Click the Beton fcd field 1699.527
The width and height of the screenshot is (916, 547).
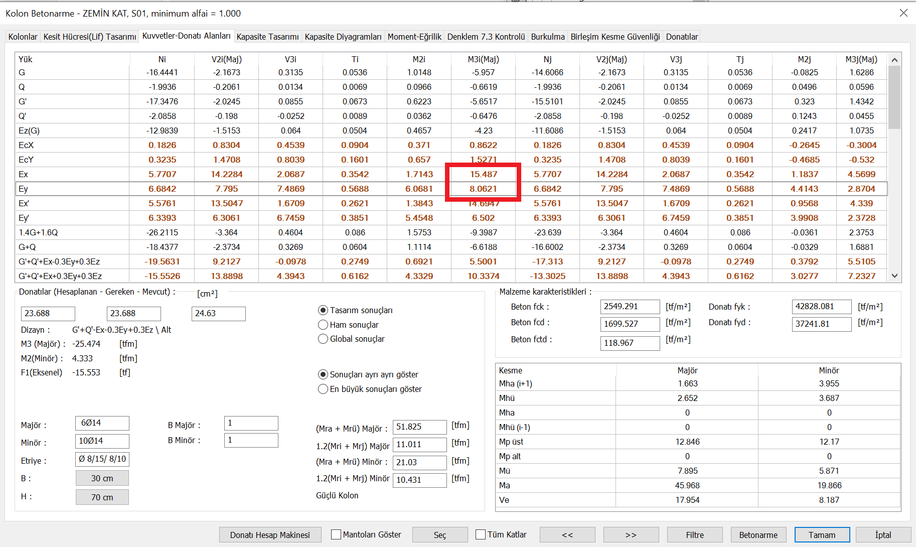(x=630, y=324)
